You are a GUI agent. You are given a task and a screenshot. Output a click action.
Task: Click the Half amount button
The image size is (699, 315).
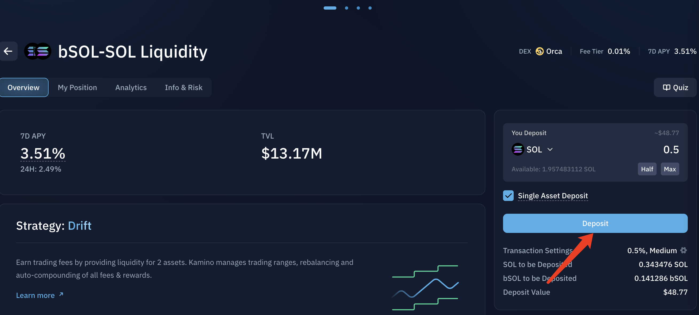click(x=647, y=169)
